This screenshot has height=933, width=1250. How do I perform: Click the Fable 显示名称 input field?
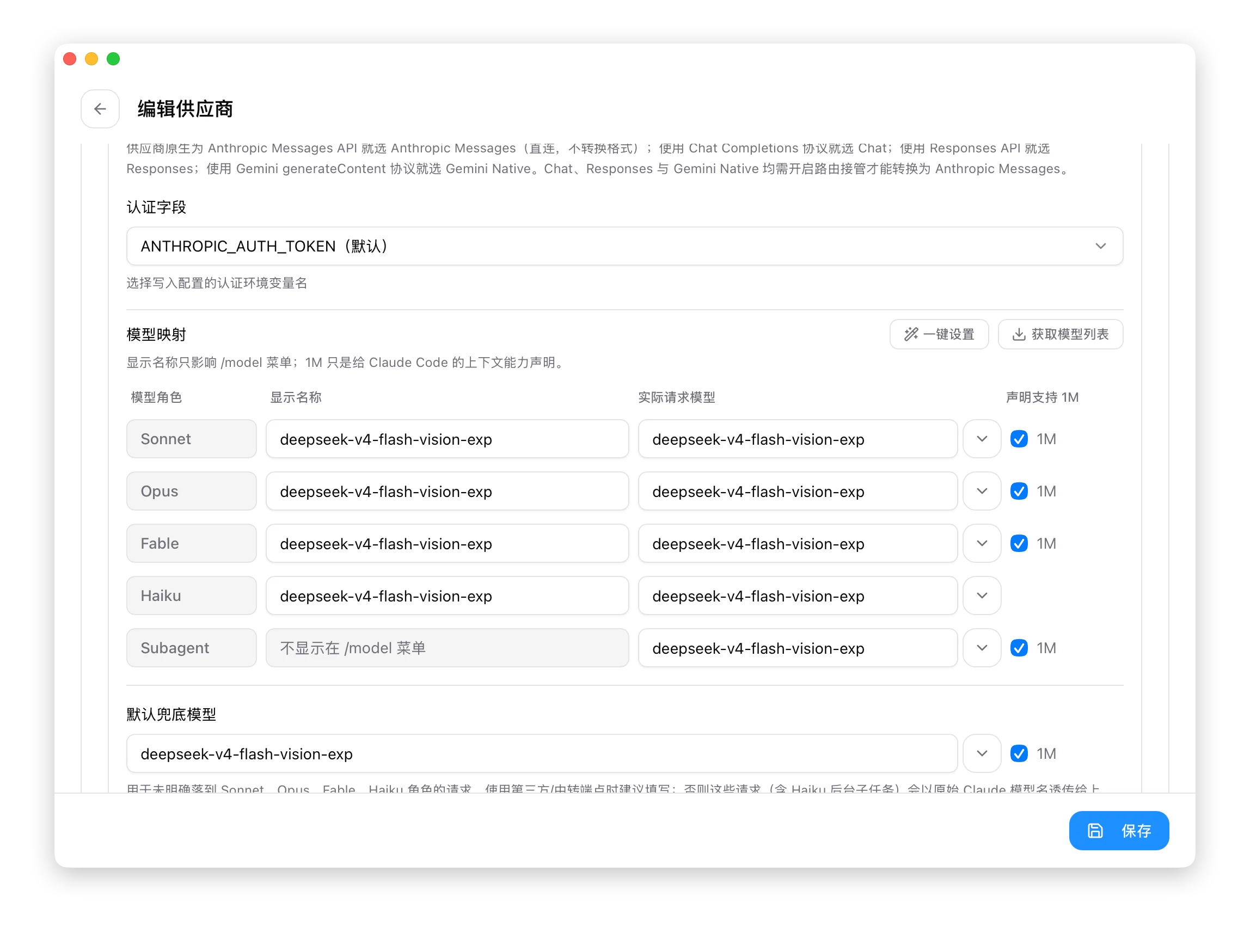[x=448, y=543]
